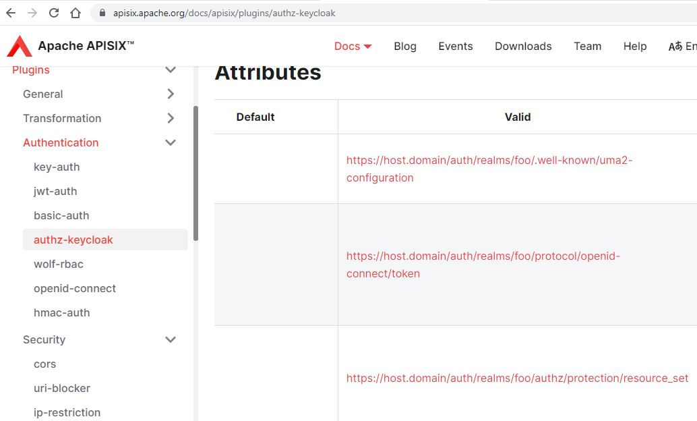Viewport: 697px width, 421px height.
Task: Open the ip-restriction plugin page
Action: coord(67,412)
